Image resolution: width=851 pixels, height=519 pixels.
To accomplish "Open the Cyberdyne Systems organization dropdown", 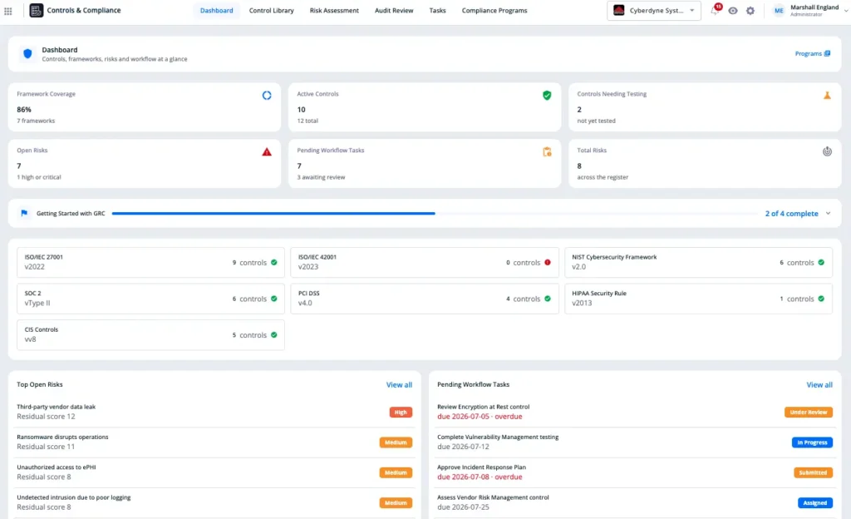I will click(653, 10).
